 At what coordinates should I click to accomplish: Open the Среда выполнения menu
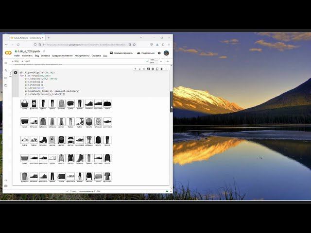coord(62,56)
